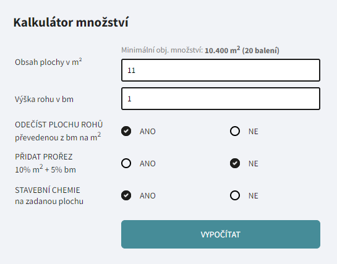
Task: Enable ANO radio for Stavební chemie
Action: (x=126, y=196)
